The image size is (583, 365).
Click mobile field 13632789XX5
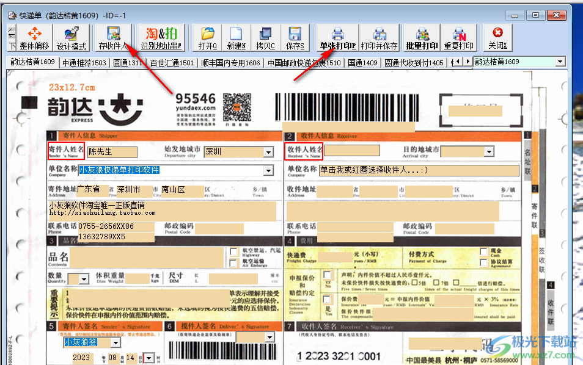116,237
